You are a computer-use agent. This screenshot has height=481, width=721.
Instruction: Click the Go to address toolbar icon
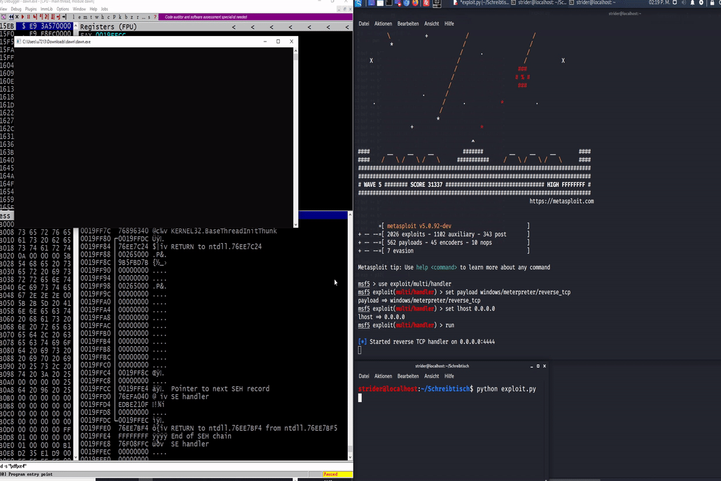coord(64,17)
